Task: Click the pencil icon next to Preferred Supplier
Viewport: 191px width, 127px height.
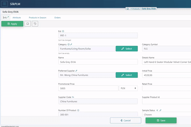Action: (x=76, y=71)
